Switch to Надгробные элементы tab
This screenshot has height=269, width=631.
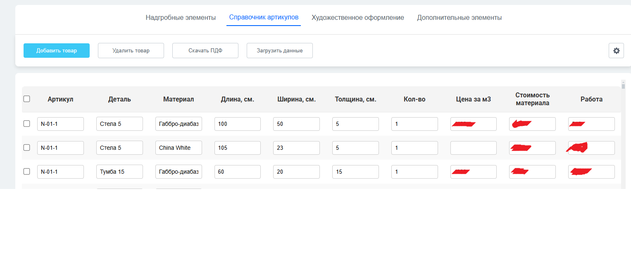(x=181, y=18)
